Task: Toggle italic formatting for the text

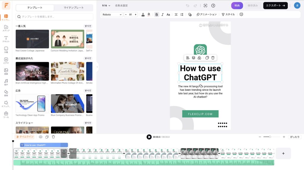Action: coord(162,14)
